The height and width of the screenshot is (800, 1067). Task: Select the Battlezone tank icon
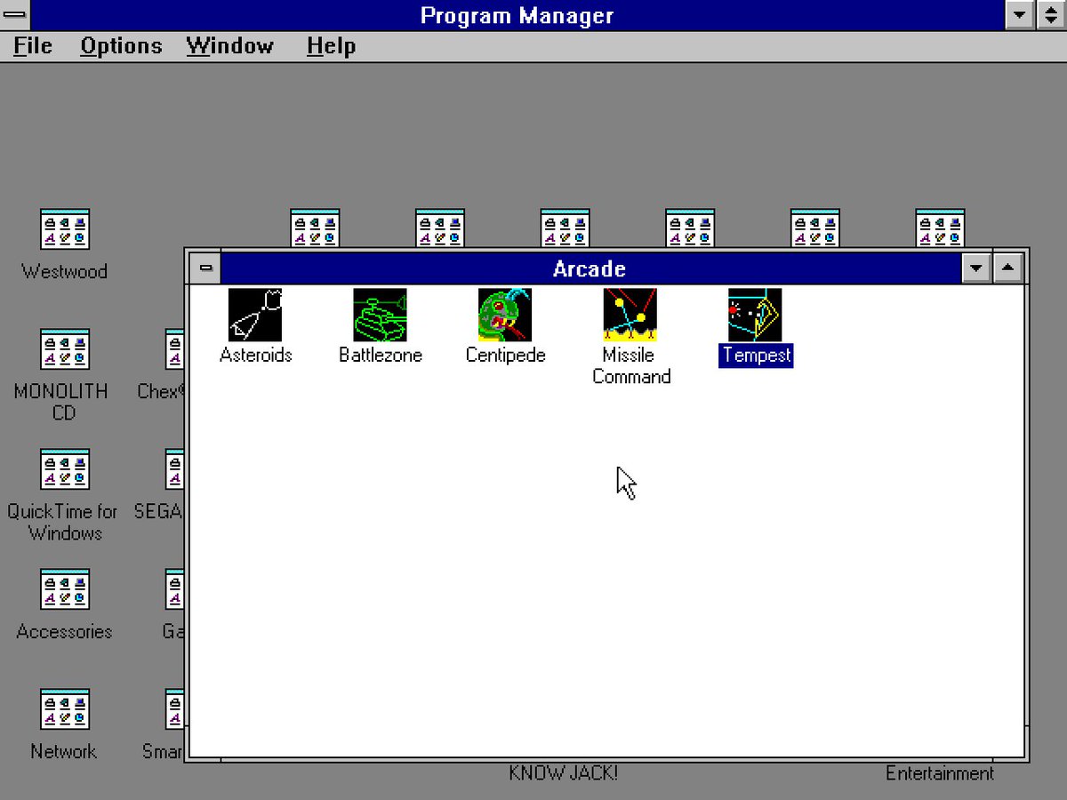[381, 315]
